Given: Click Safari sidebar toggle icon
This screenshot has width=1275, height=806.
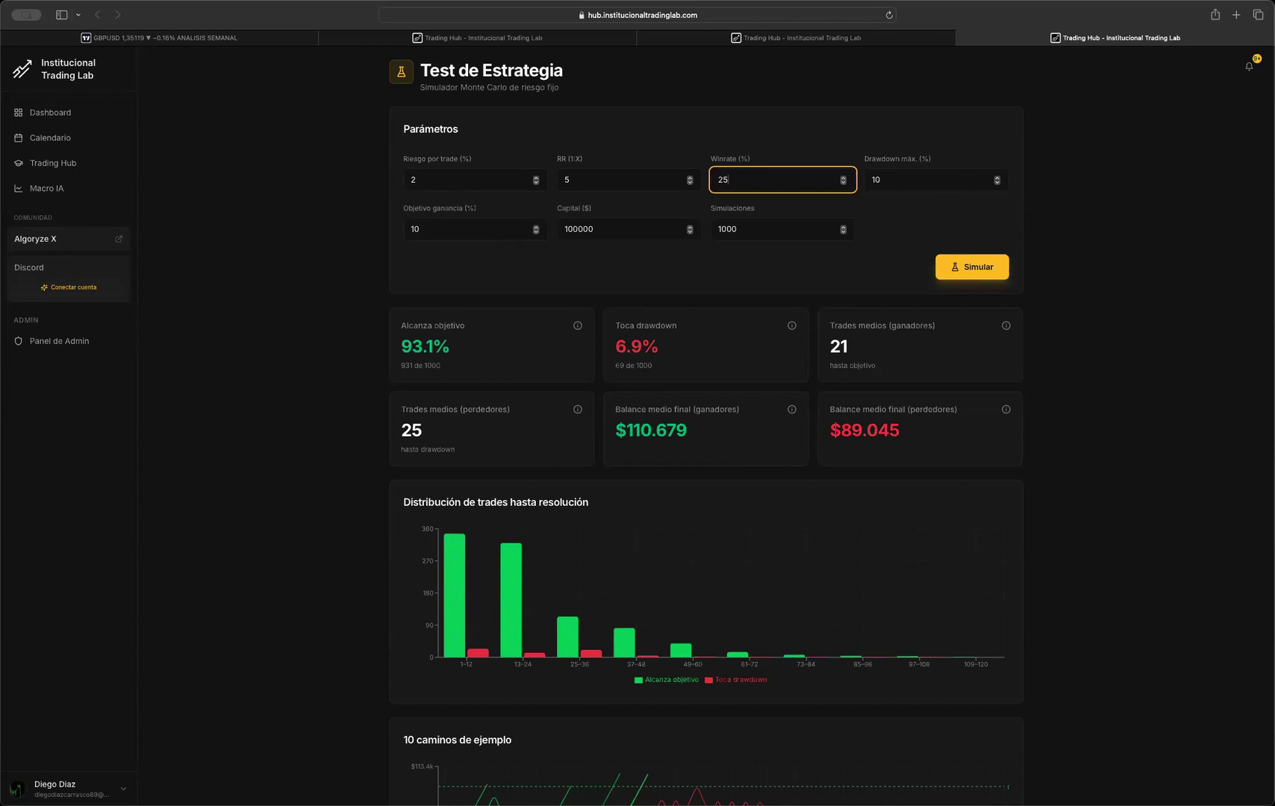Looking at the screenshot, I should click(62, 15).
